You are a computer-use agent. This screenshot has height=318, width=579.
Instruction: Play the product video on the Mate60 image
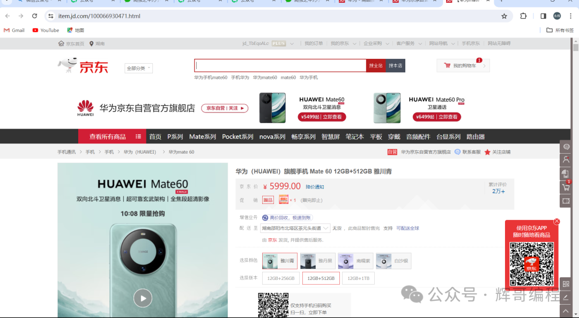[143, 298]
